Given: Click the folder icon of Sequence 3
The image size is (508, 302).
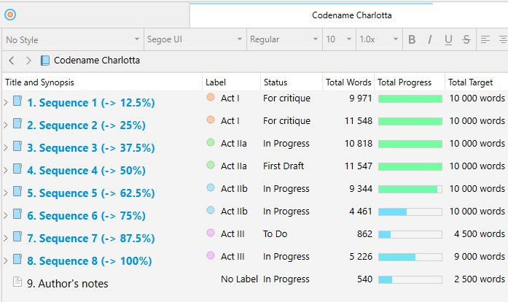Looking at the screenshot, I should pyautogui.click(x=17, y=147).
